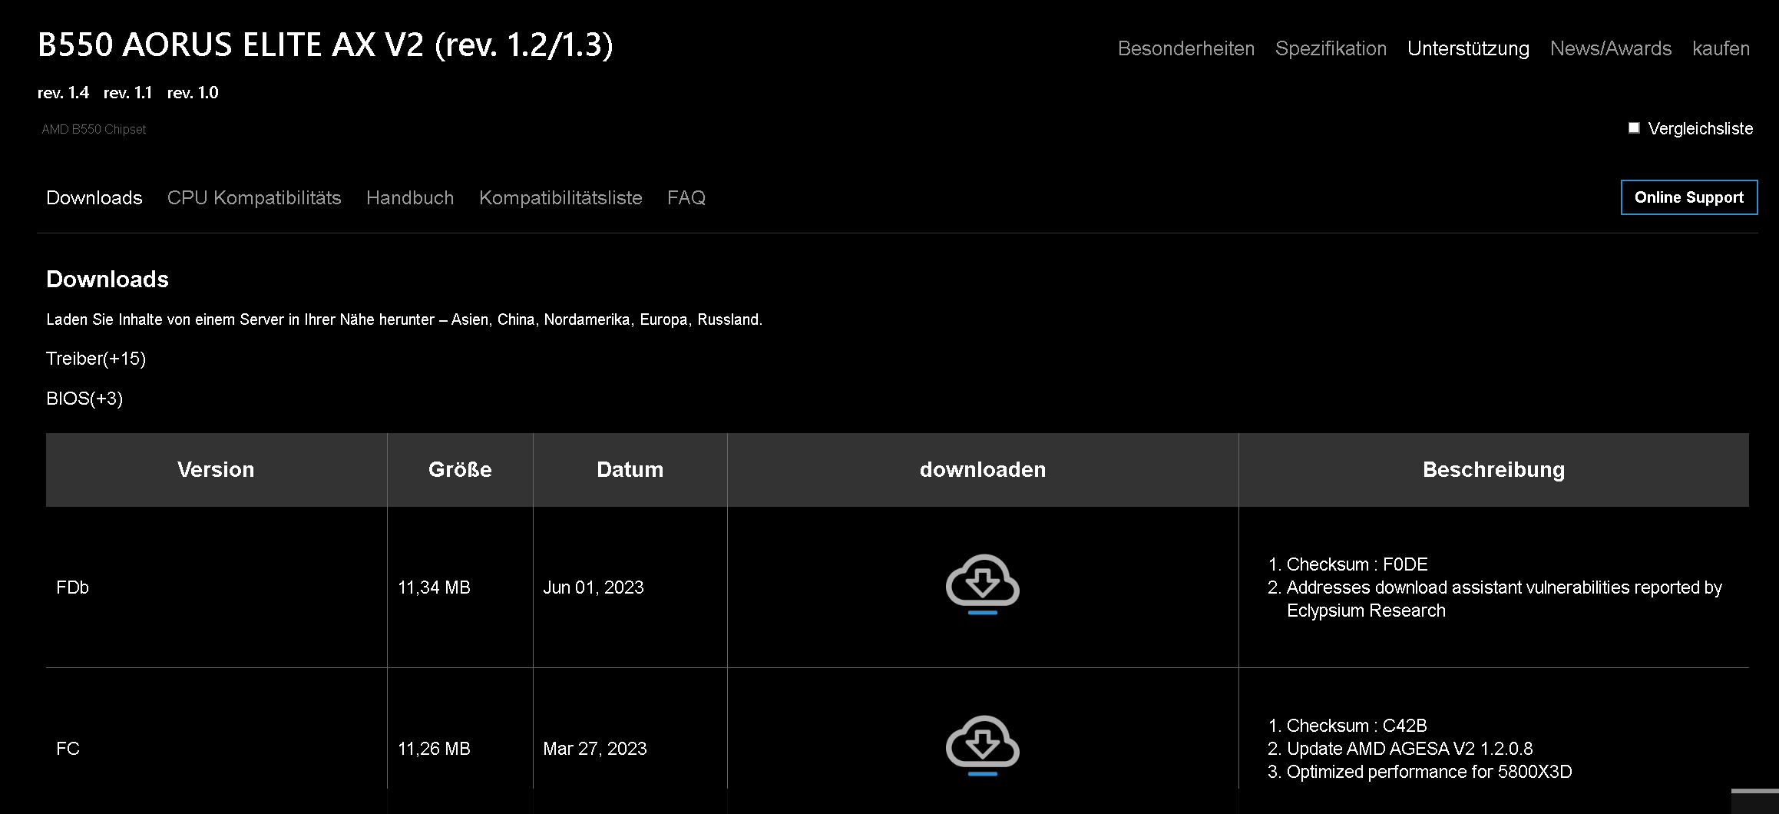
Task: Switch to the Handbuch tab
Action: click(x=410, y=197)
